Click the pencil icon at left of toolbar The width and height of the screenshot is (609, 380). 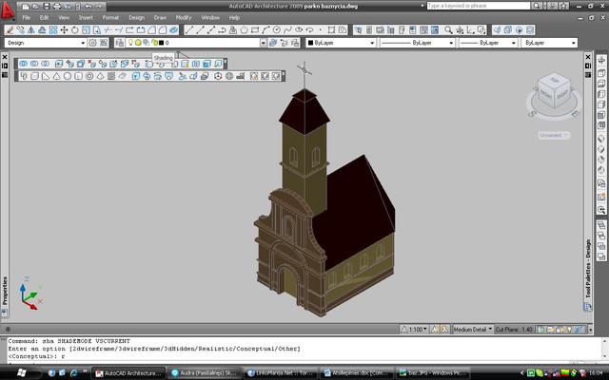[x=10, y=29]
